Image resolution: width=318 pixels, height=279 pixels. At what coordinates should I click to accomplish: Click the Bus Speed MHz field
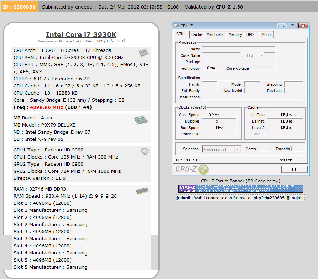[219, 128]
